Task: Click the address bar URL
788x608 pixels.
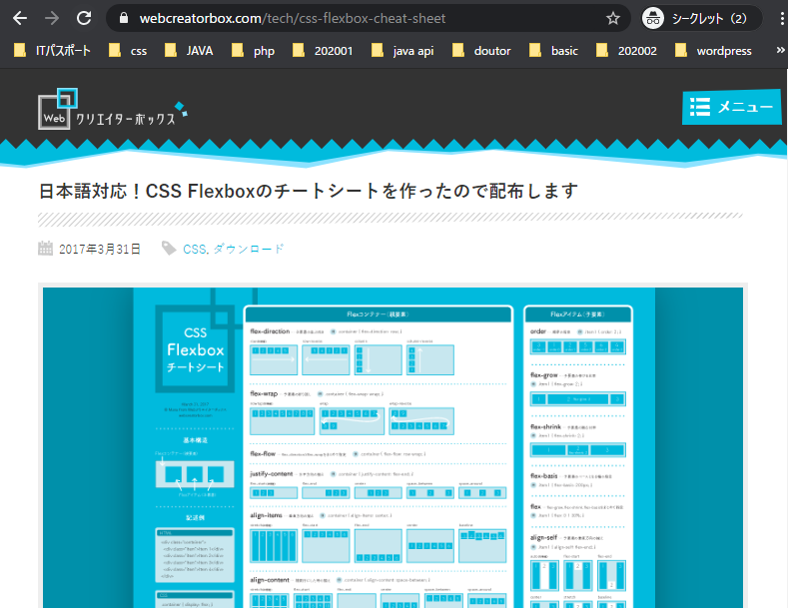Action: coord(293,19)
